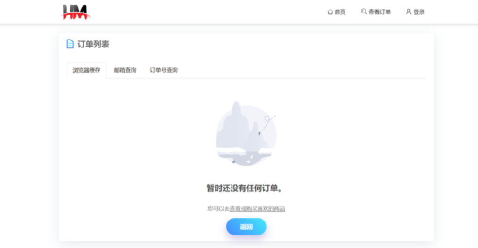Click the magnifier icon beside 查看订单
The height and width of the screenshot is (248, 478).
tap(364, 12)
